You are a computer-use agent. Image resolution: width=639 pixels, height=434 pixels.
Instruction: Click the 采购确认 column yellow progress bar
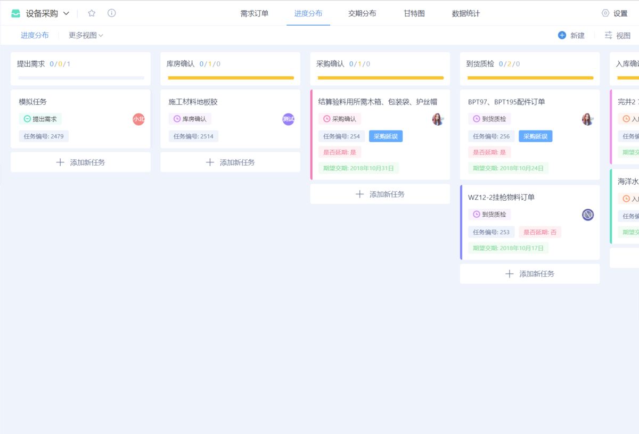tap(380, 78)
